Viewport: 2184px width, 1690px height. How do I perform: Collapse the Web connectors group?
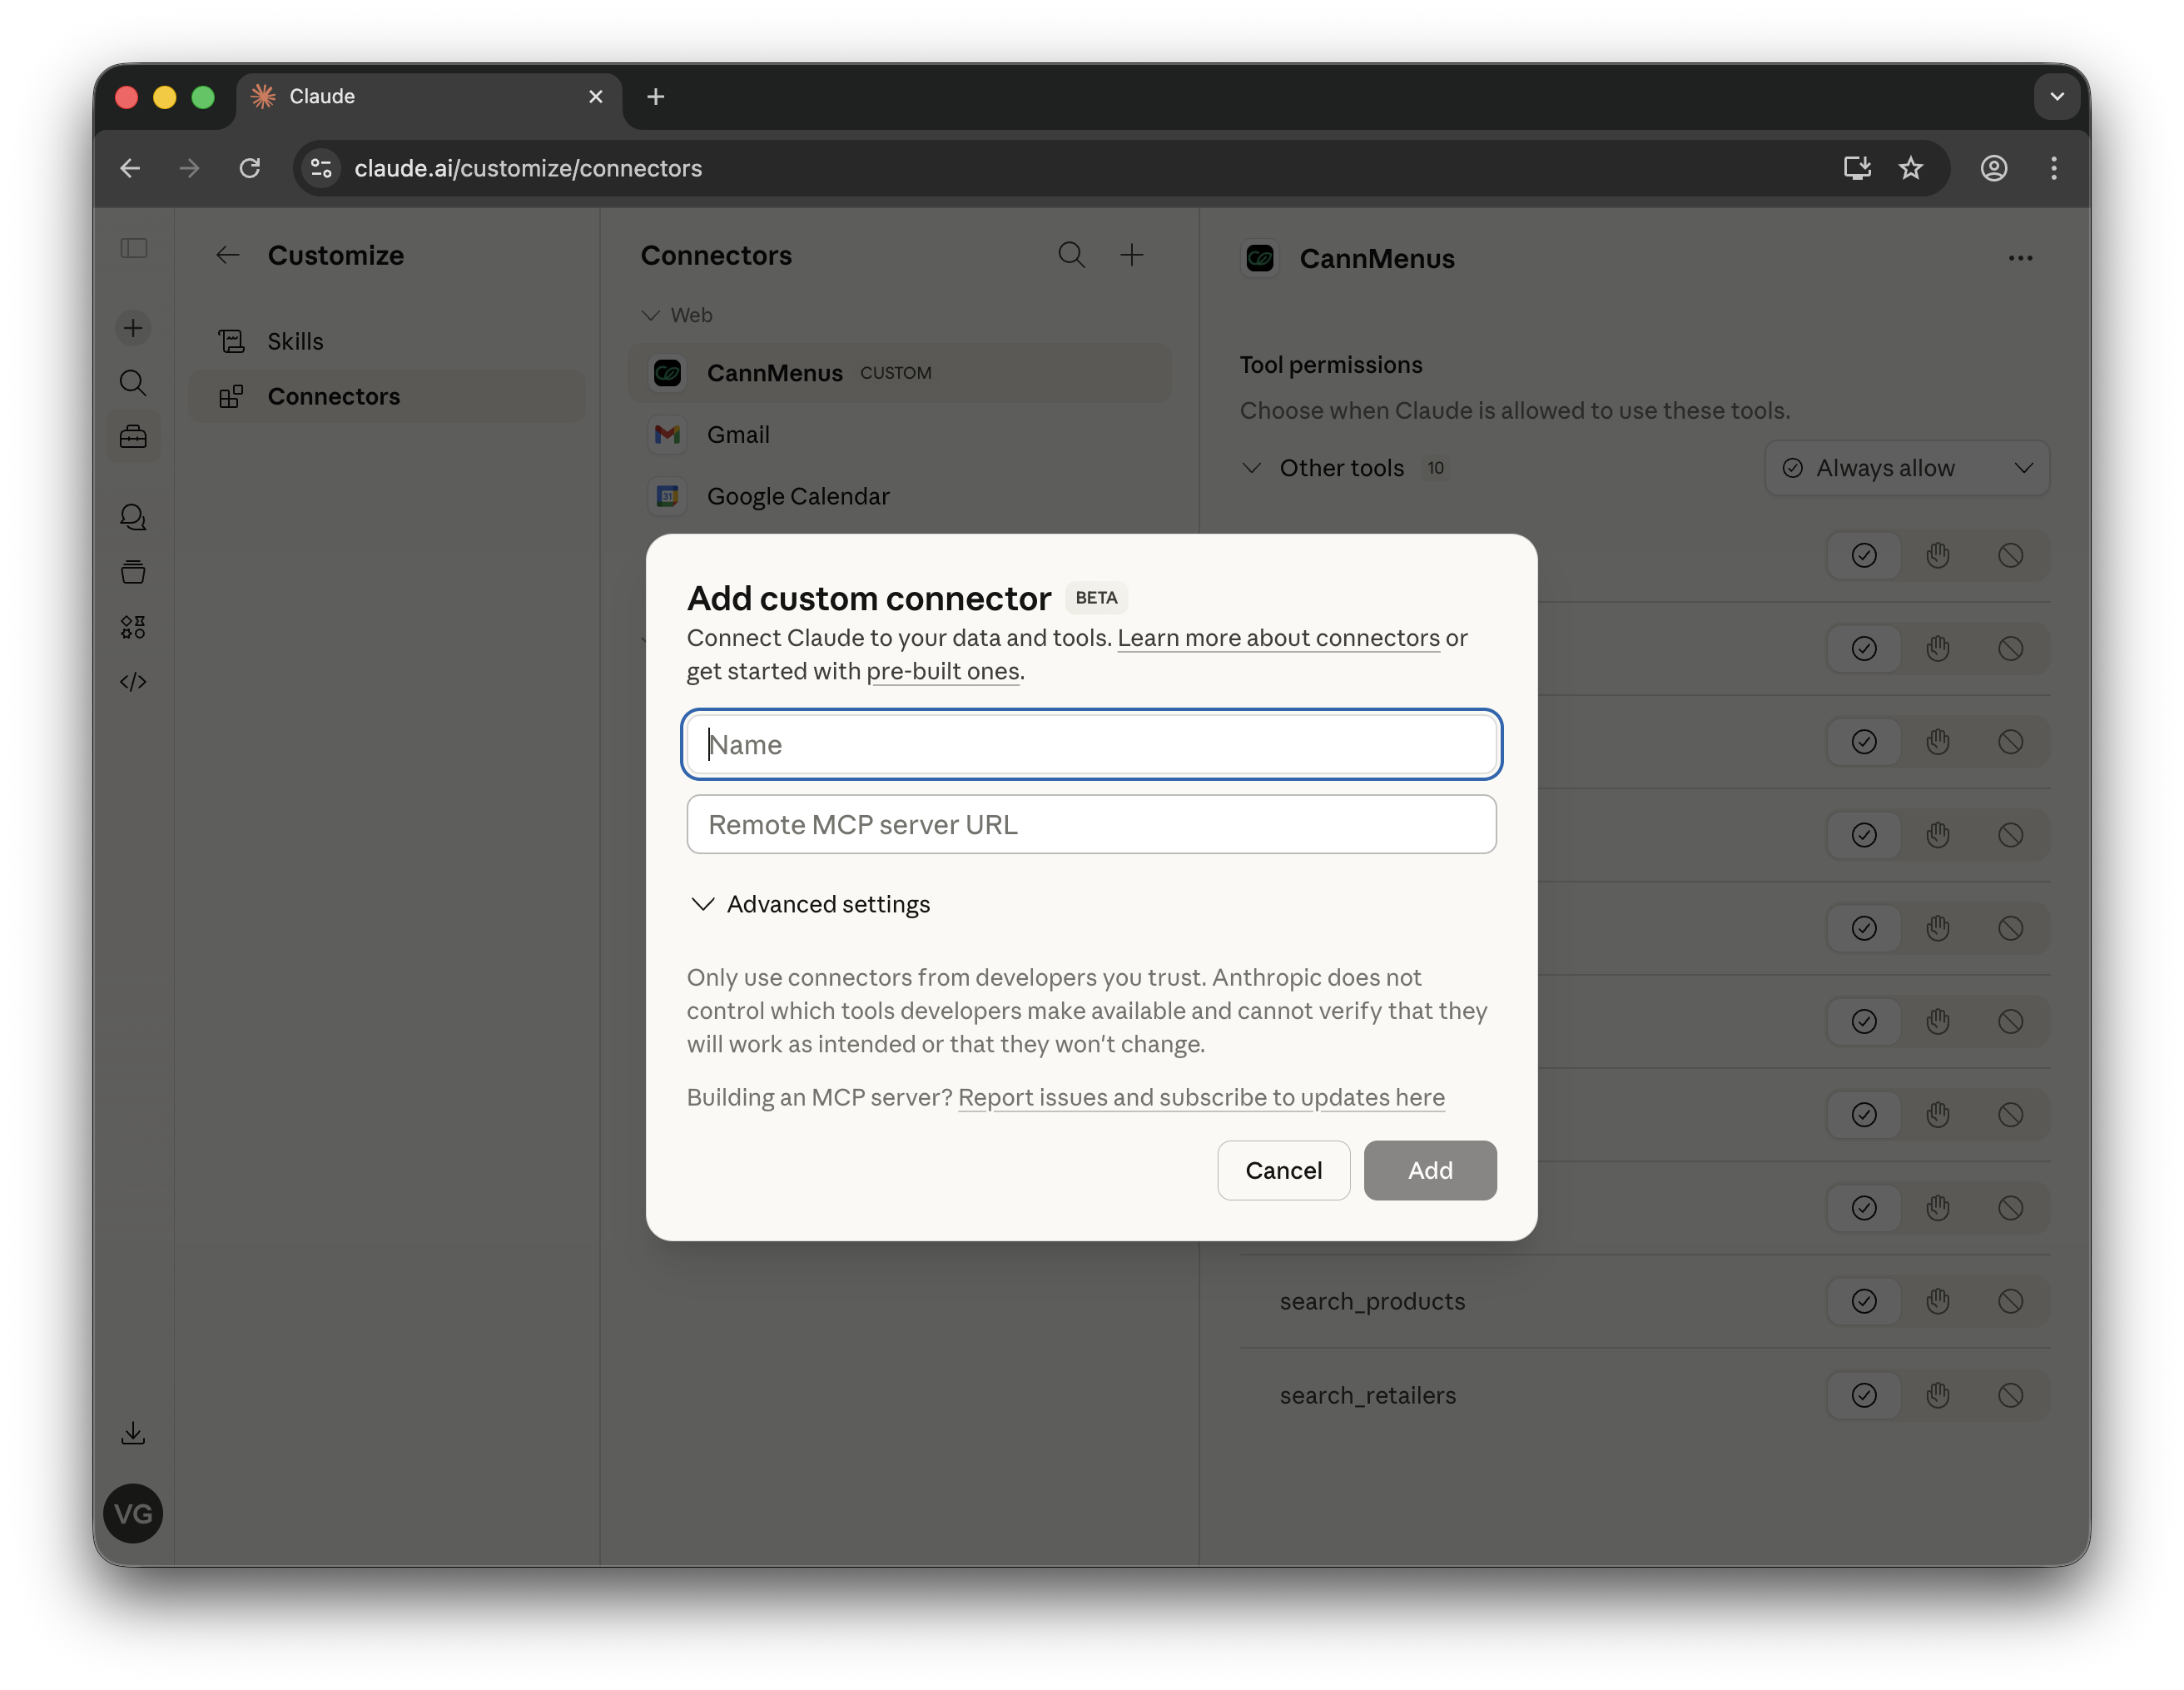[651, 314]
